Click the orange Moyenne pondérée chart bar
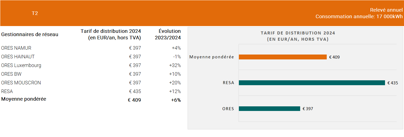404x137 pixels. click(x=283, y=57)
